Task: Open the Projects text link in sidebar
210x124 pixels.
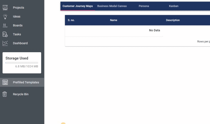Action: 18,8
